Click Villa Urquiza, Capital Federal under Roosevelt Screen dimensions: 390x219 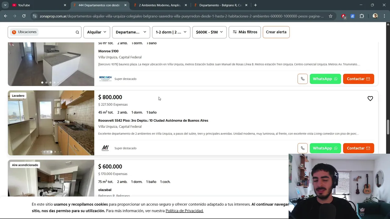tap(120, 127)
